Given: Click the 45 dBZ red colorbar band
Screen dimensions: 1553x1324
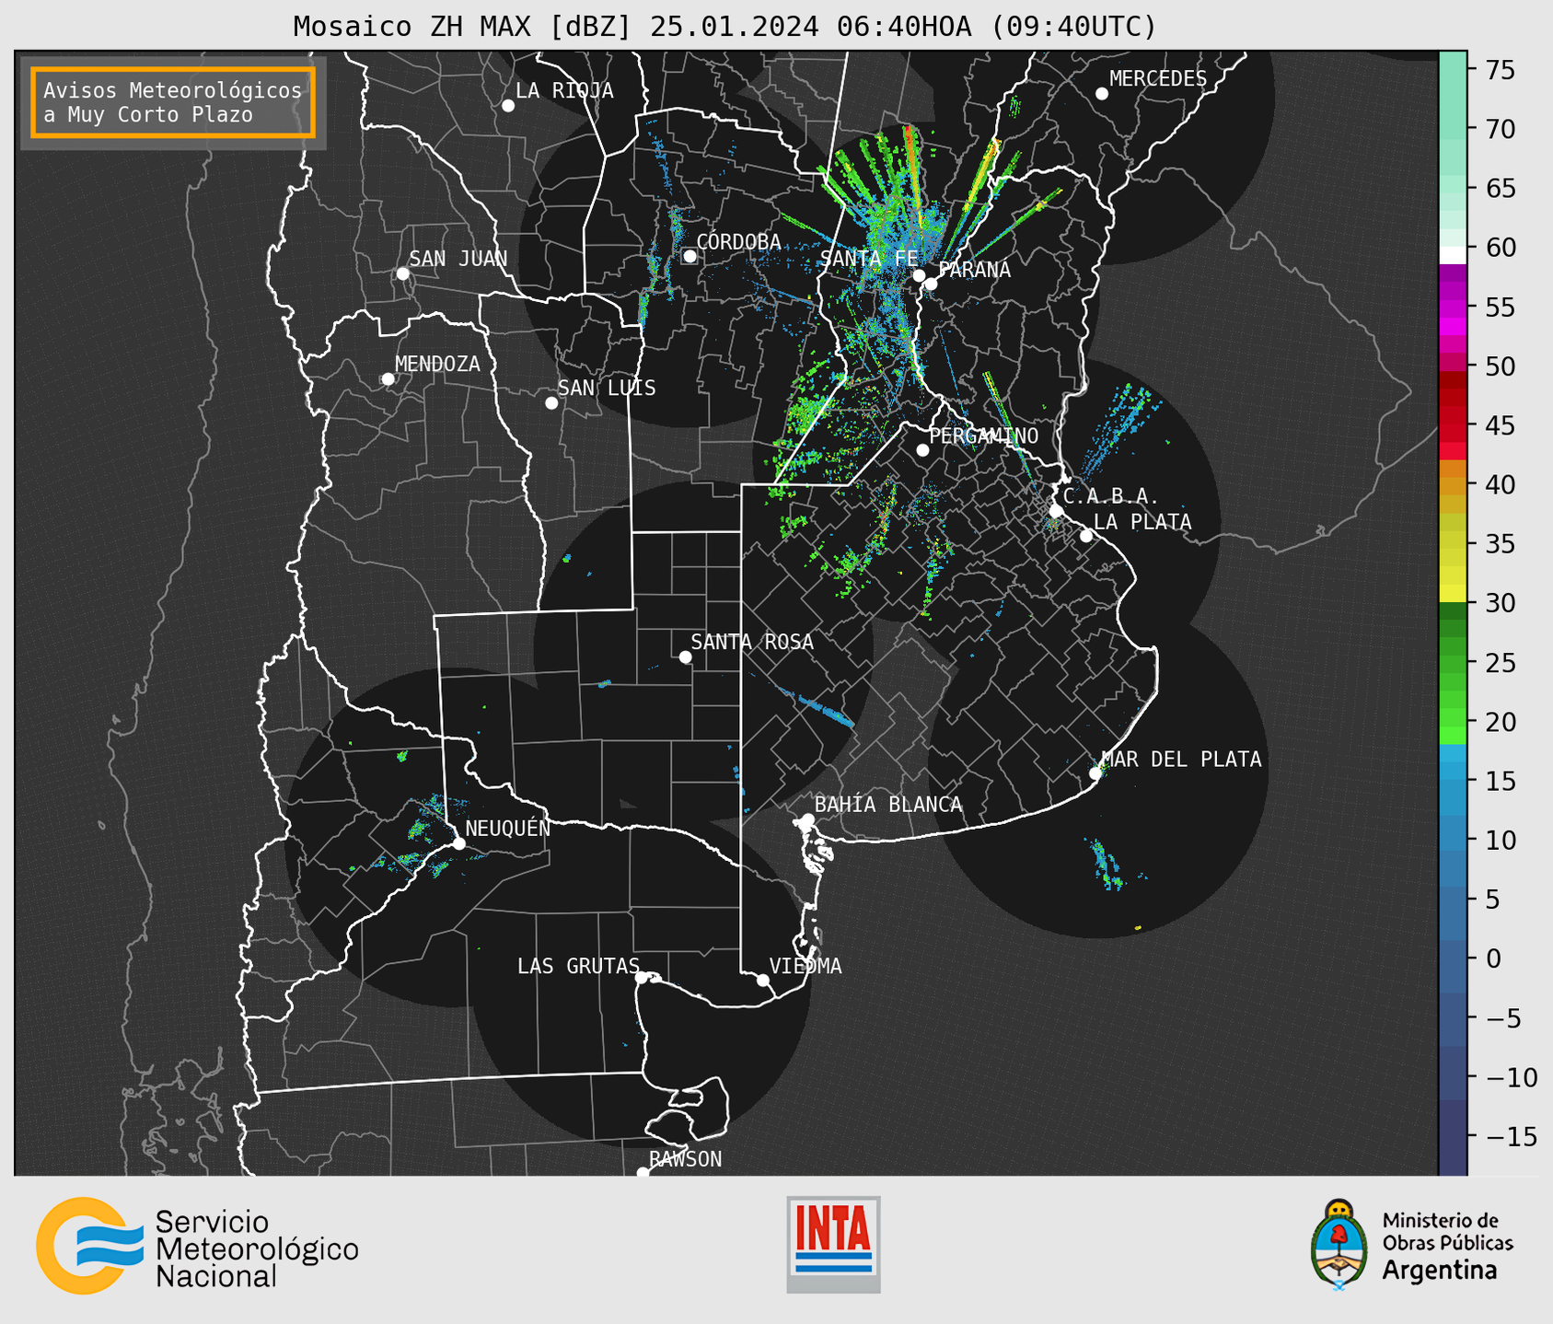Looking at the screenshot, I should click(1453, 425).
